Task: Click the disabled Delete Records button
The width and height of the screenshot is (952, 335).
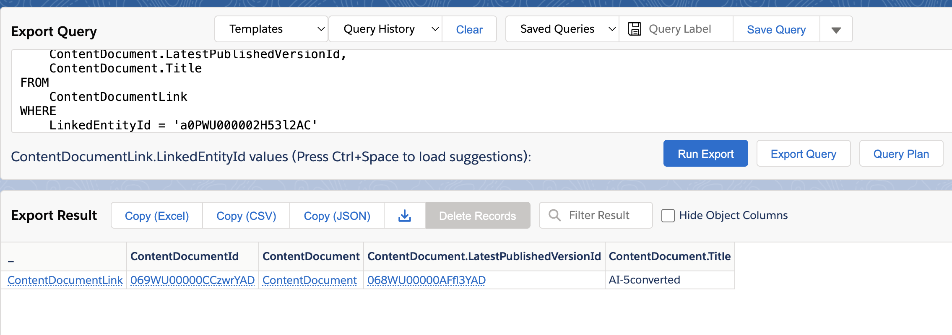Action: click(x=477, y=216)
